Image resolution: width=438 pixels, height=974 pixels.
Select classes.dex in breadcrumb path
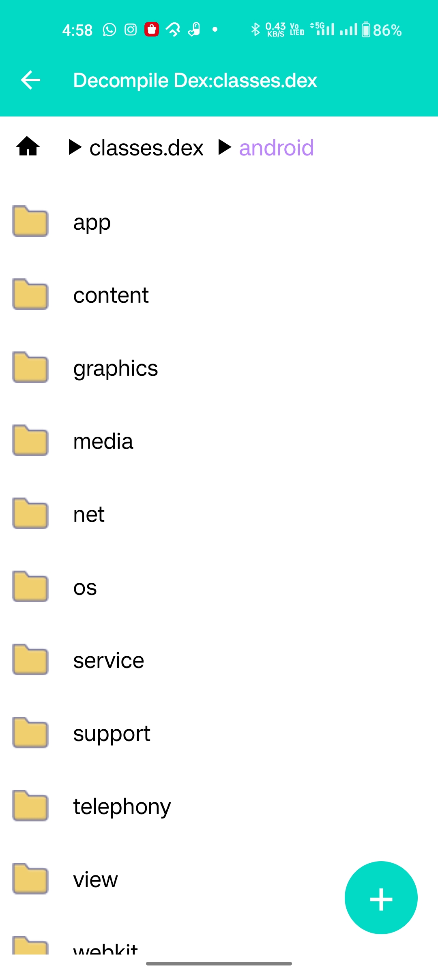click(146, 148)
